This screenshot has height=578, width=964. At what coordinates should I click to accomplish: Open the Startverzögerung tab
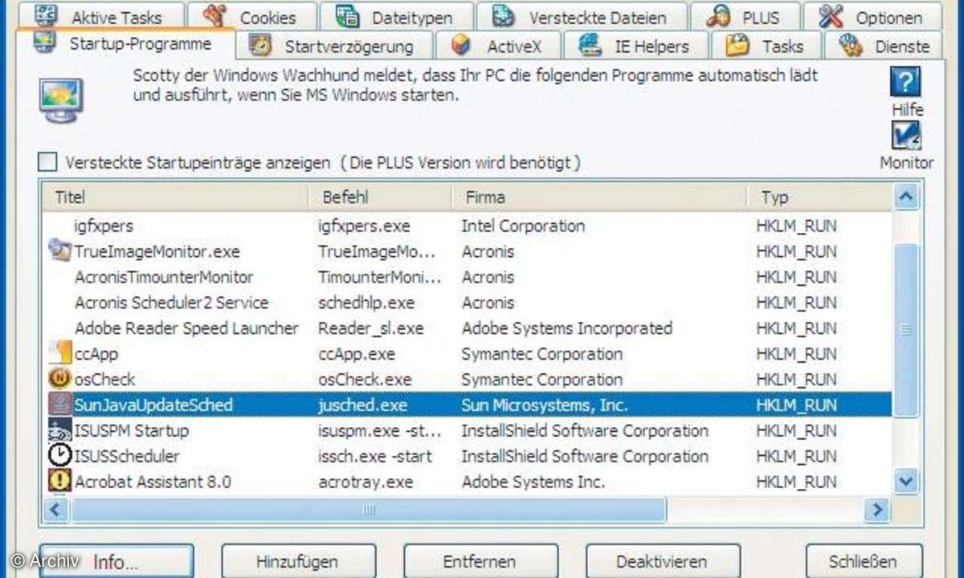point(335,46)
